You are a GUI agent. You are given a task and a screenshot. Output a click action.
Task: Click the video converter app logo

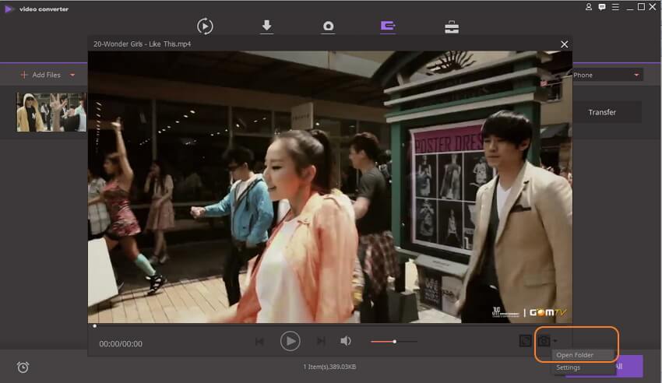click(9, 9)
